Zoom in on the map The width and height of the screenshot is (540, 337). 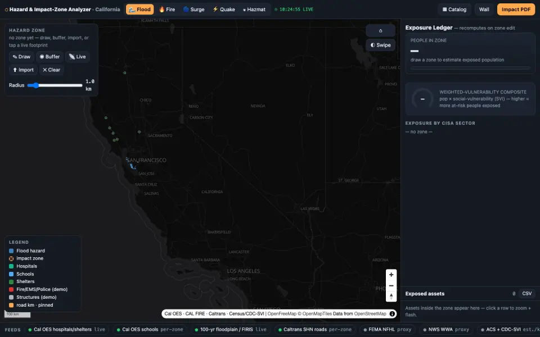391,275
